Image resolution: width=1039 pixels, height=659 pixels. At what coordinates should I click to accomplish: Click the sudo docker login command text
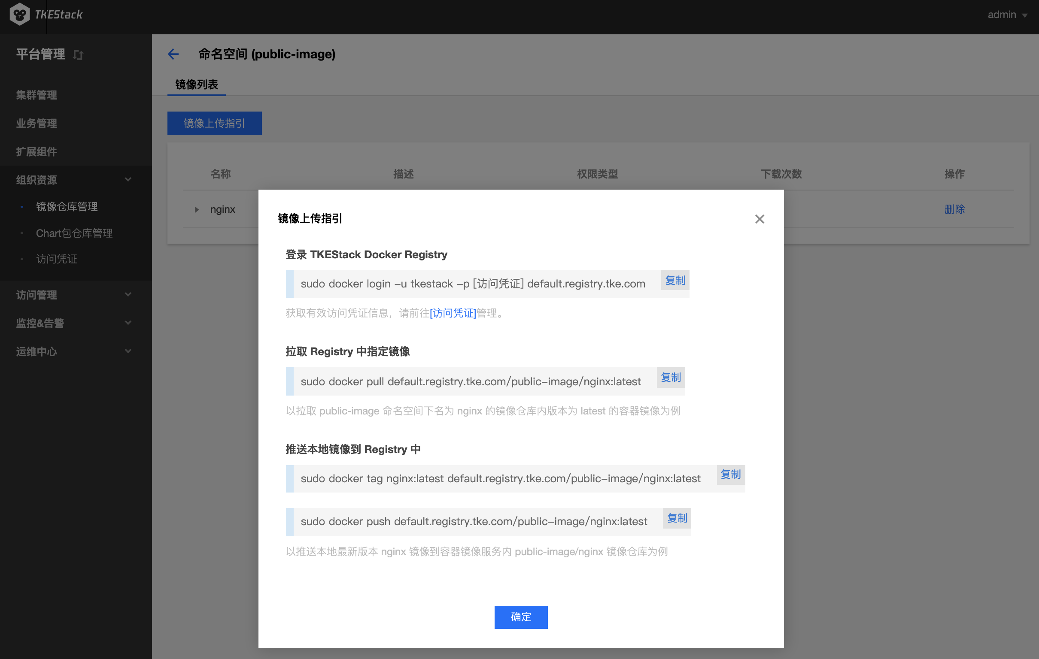click(473, 284)
